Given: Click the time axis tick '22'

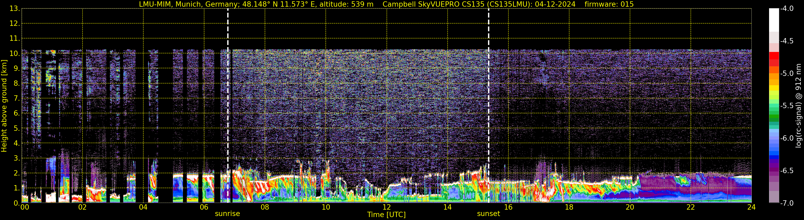Looking at the screenshot, I should pos(691,207).
